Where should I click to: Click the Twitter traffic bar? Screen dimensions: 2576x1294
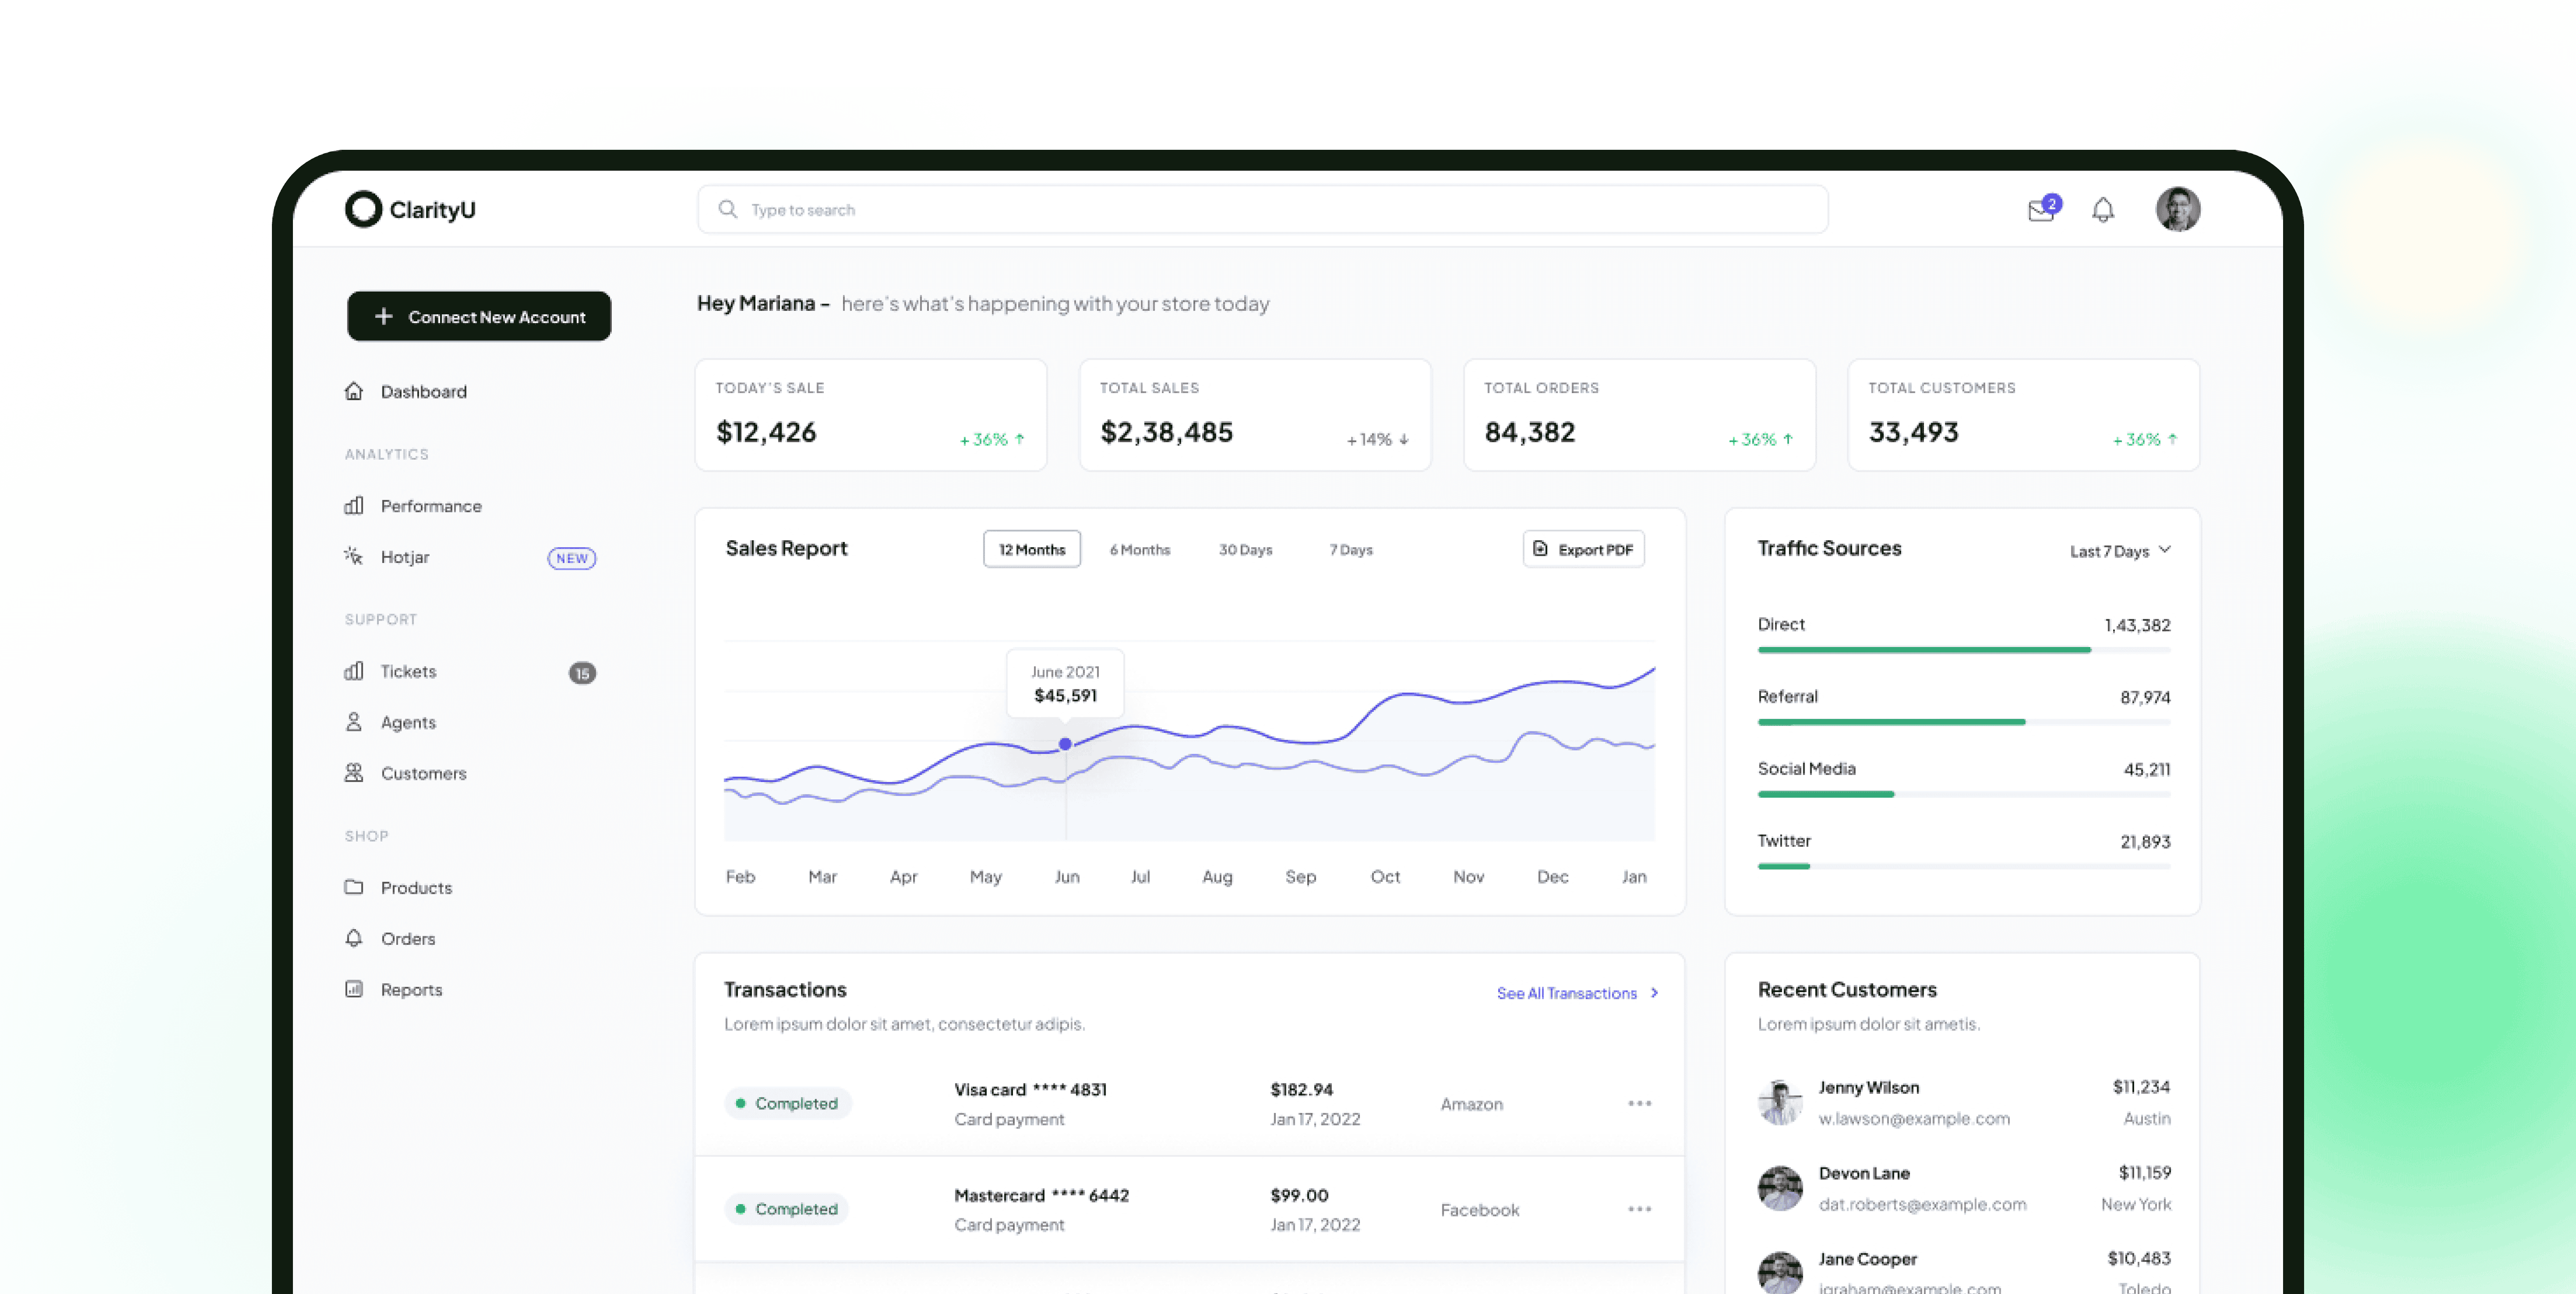pyautogui.click(x=1964, y=866)
